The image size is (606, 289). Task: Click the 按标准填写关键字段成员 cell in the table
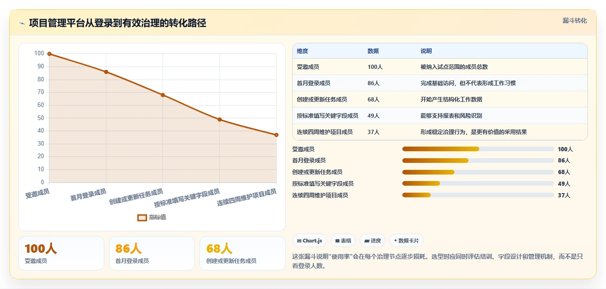pyautogui.click(x=328, y=116)
